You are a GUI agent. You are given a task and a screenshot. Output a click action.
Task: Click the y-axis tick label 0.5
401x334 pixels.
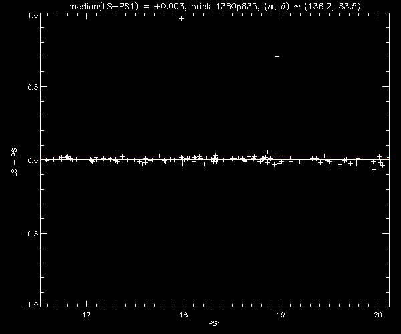coord(33,87)
